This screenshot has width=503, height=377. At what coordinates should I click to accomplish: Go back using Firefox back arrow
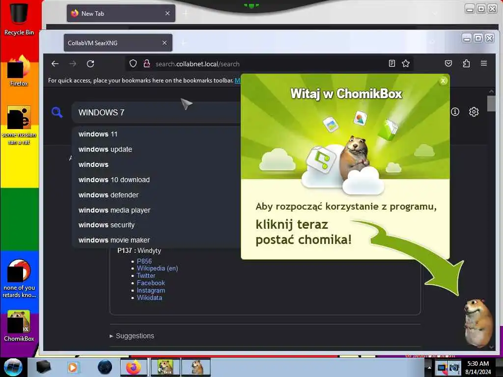point(55,64)
